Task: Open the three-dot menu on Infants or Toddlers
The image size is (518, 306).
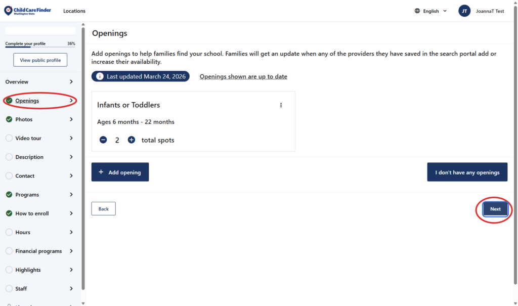Action: click(281, 105)
